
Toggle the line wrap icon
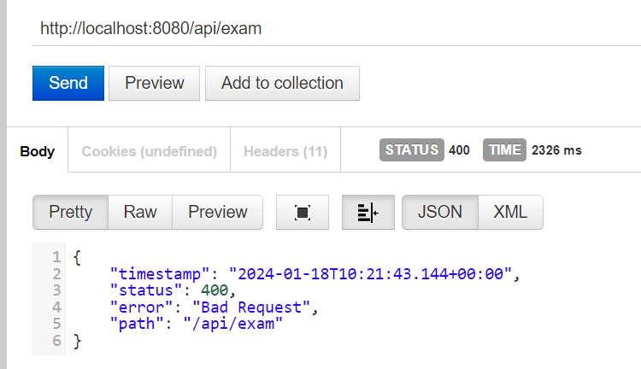(x=368, y=213)
